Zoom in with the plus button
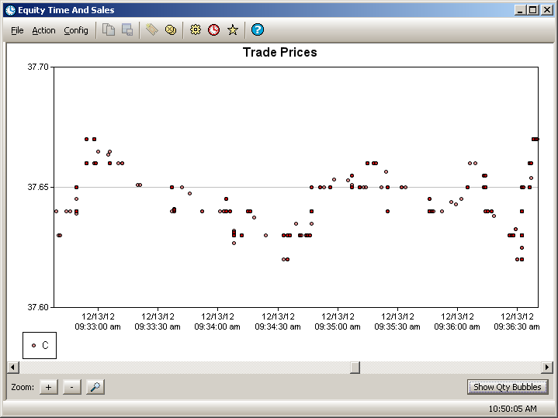558x418 pixels. coord(48,387)
